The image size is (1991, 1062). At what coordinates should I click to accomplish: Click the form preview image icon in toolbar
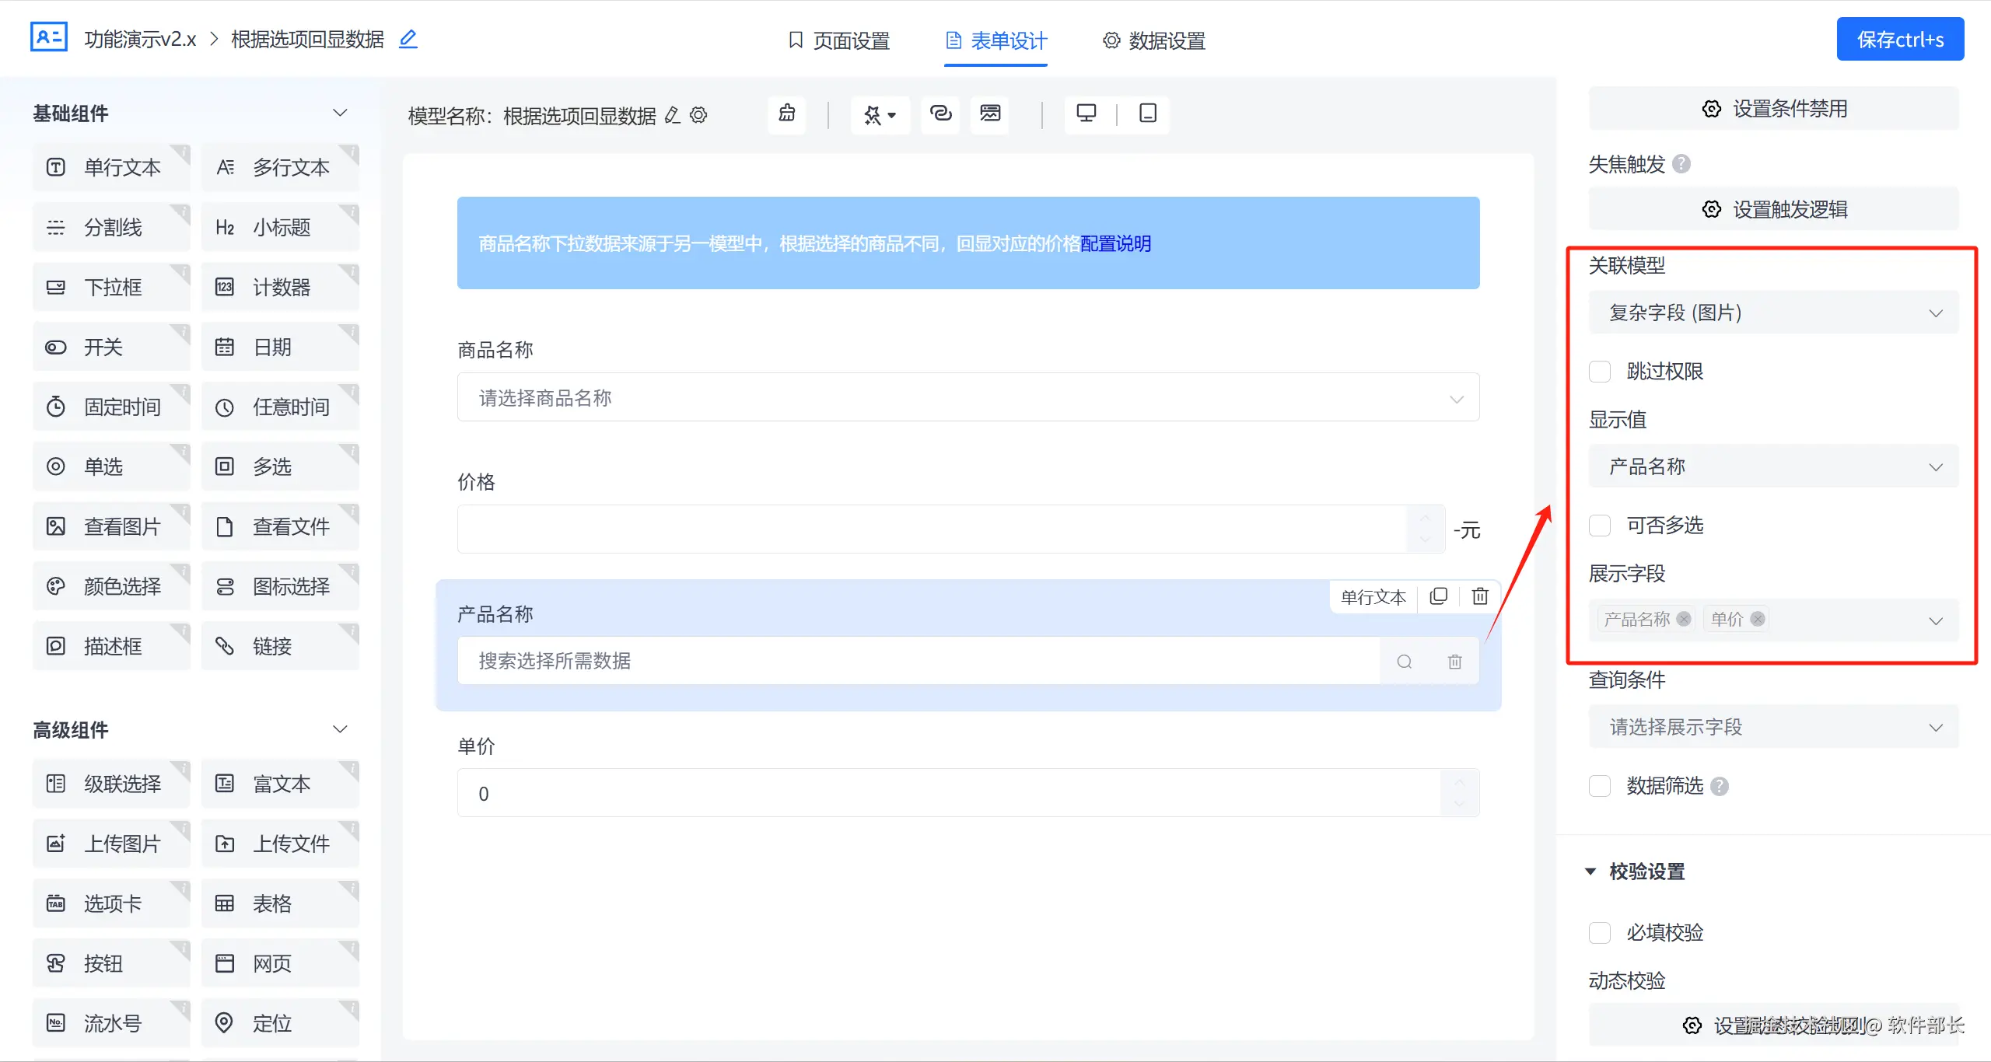[989, 114]
